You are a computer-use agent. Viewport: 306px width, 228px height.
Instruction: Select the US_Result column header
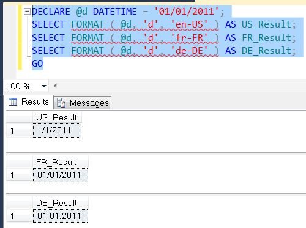pos(57,117)
